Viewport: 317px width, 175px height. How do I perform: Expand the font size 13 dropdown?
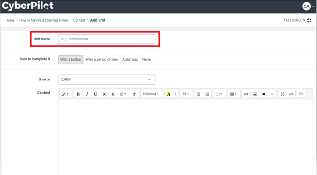pyautogui.click(x=186, y=94)
